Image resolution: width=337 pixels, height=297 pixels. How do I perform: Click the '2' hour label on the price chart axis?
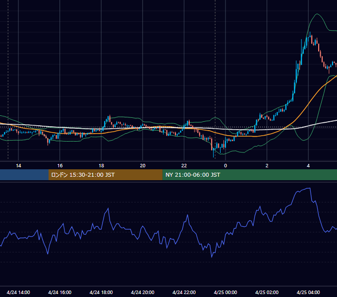(x=267, y=166)
